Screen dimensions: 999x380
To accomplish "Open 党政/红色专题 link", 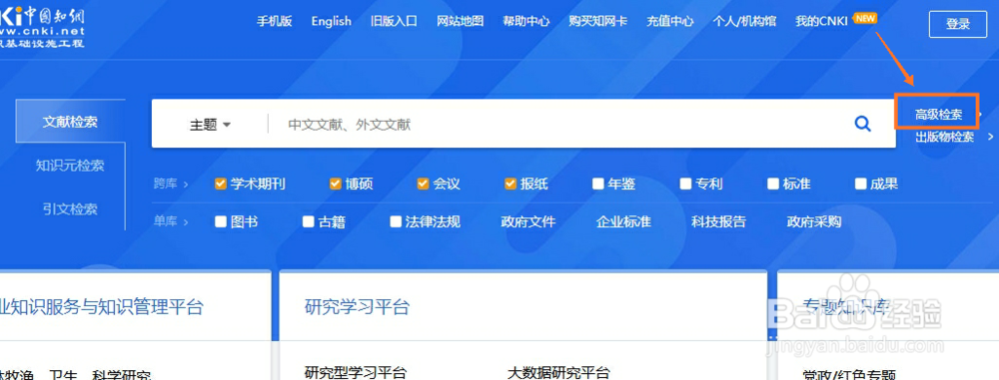I will (x=850, y=374).
